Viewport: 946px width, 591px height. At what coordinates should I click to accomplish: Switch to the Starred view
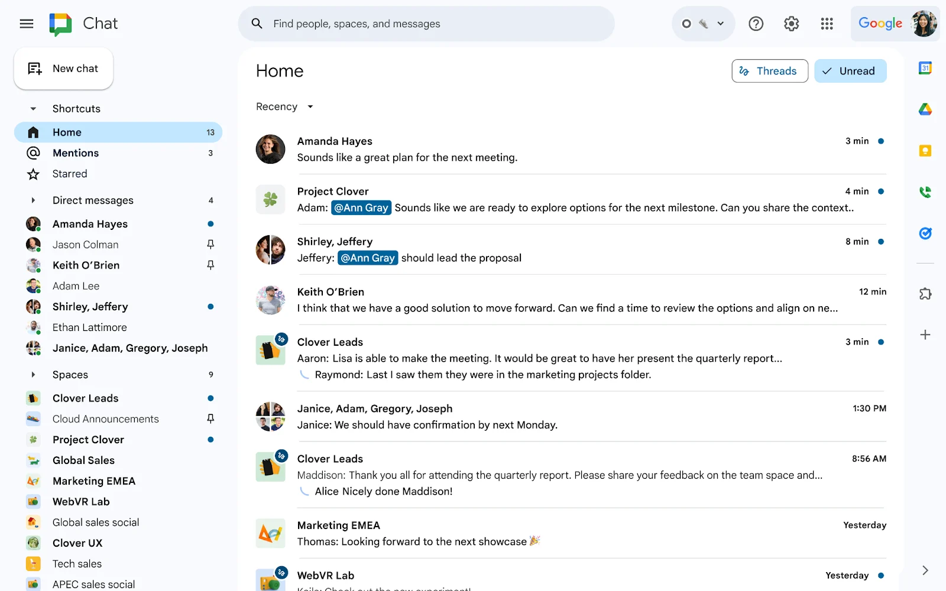pyautogui.click(x=70, y=173)
